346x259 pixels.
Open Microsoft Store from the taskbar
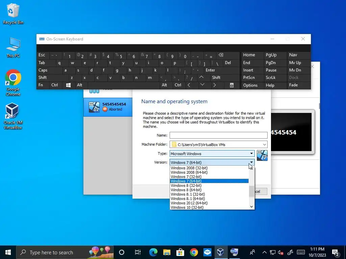[x=180, y=252]
